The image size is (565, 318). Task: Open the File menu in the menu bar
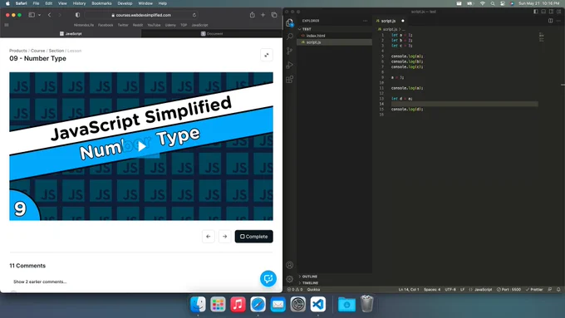tap(36, 3)
